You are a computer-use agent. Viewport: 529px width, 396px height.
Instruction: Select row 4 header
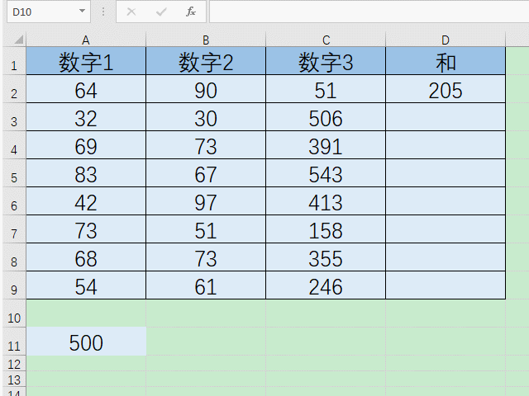14,145
